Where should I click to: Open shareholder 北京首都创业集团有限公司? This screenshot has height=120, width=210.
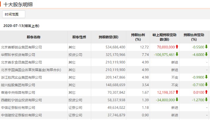21,47
